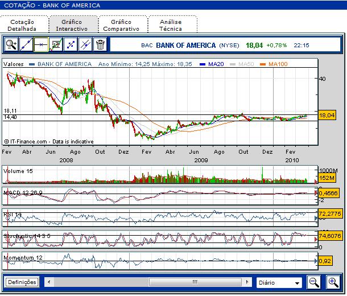
Task: Click the MA20 legend label
Action: click(x=216, y=64)
